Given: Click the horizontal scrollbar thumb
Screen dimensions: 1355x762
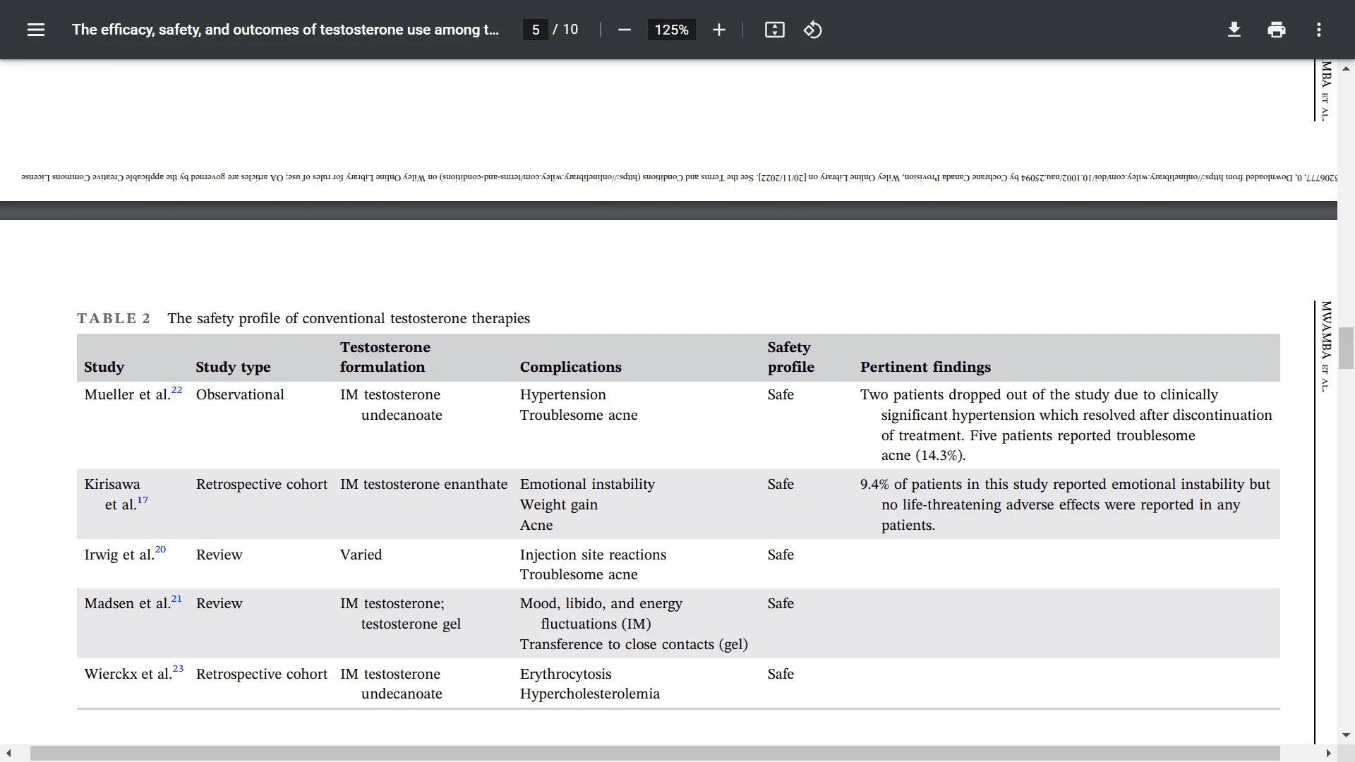Looking at the screenshot, I should click(655, 754).
